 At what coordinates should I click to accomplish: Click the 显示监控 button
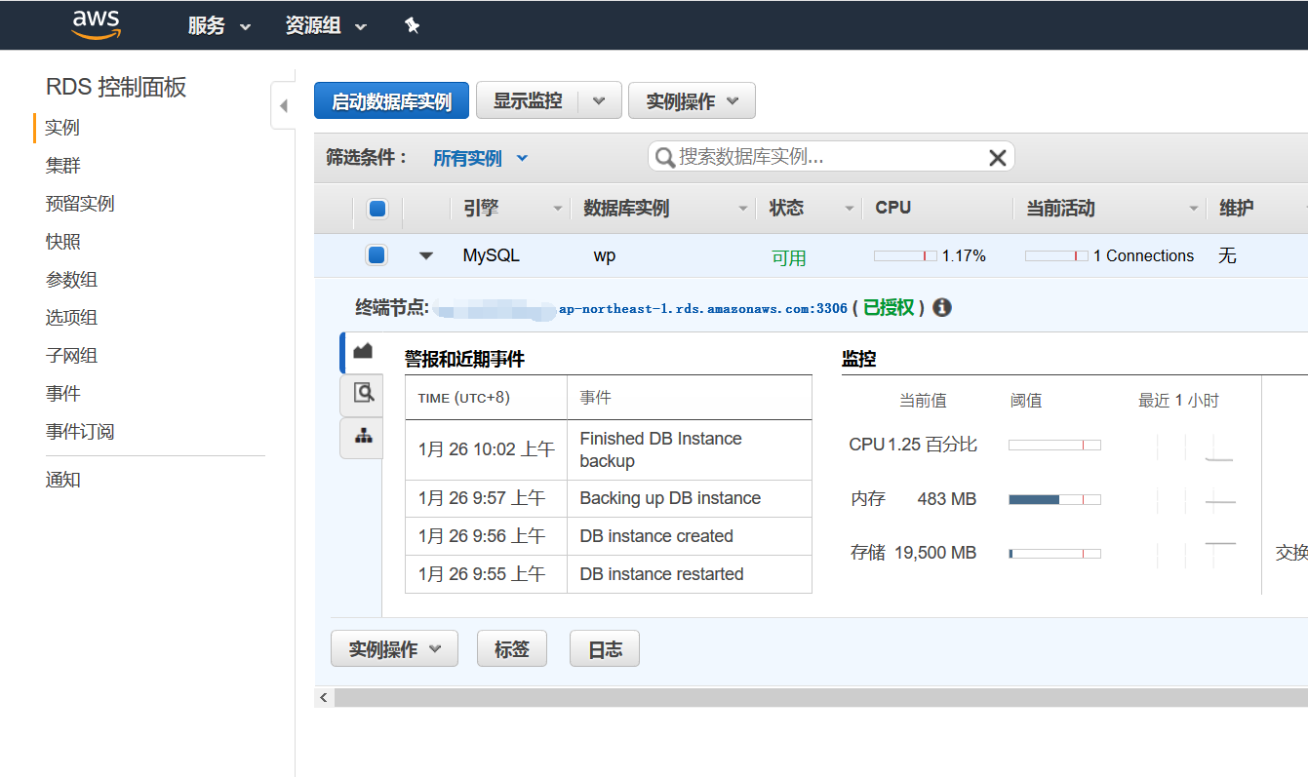(528, 100)
